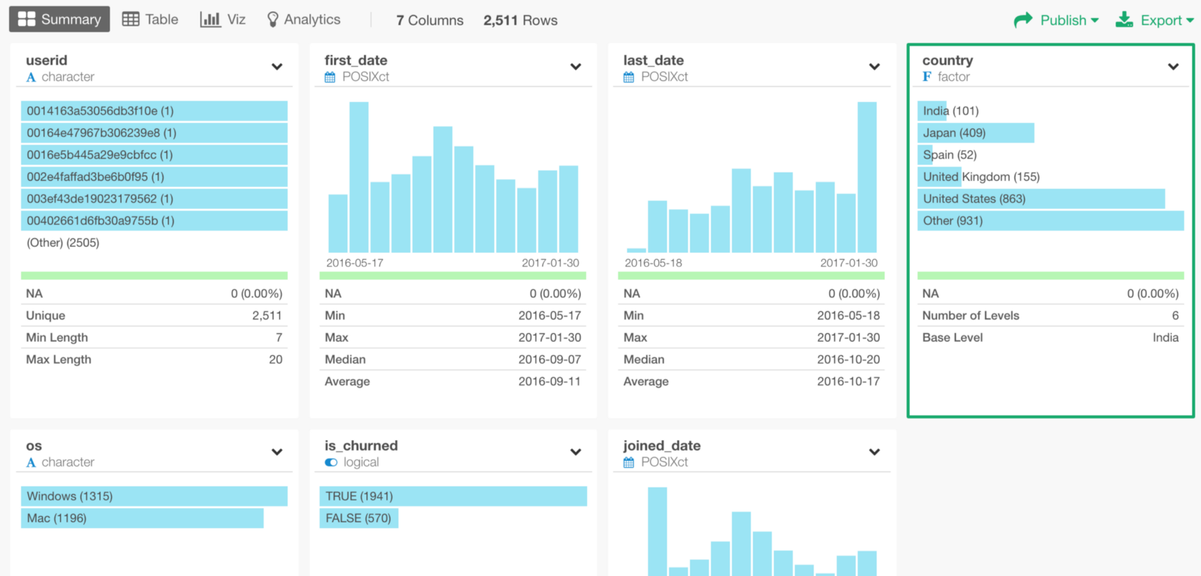Click the Viz bar chart icon

pyautogui.click(x=210, y=20)
